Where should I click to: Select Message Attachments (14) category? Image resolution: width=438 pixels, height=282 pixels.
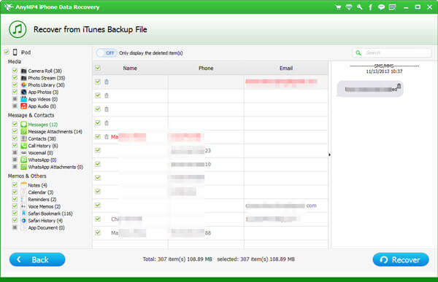(55, 132)
